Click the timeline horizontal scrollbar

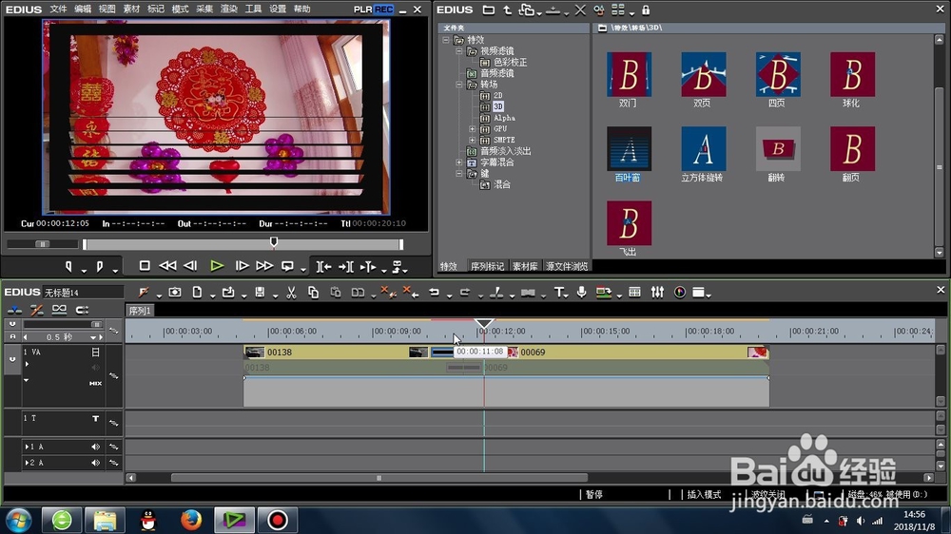(379, 478)
